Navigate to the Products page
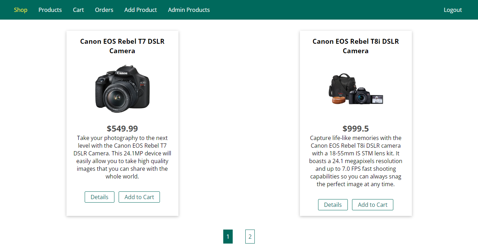The width and height of the screenshot is (478, 246). click(50, 10)
